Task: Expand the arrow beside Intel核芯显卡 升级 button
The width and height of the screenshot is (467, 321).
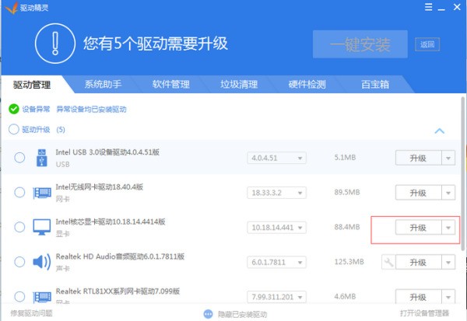Action: point(448,228)
